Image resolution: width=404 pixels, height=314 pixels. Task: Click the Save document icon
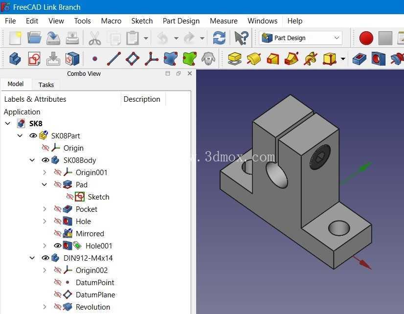pos(53,38)
